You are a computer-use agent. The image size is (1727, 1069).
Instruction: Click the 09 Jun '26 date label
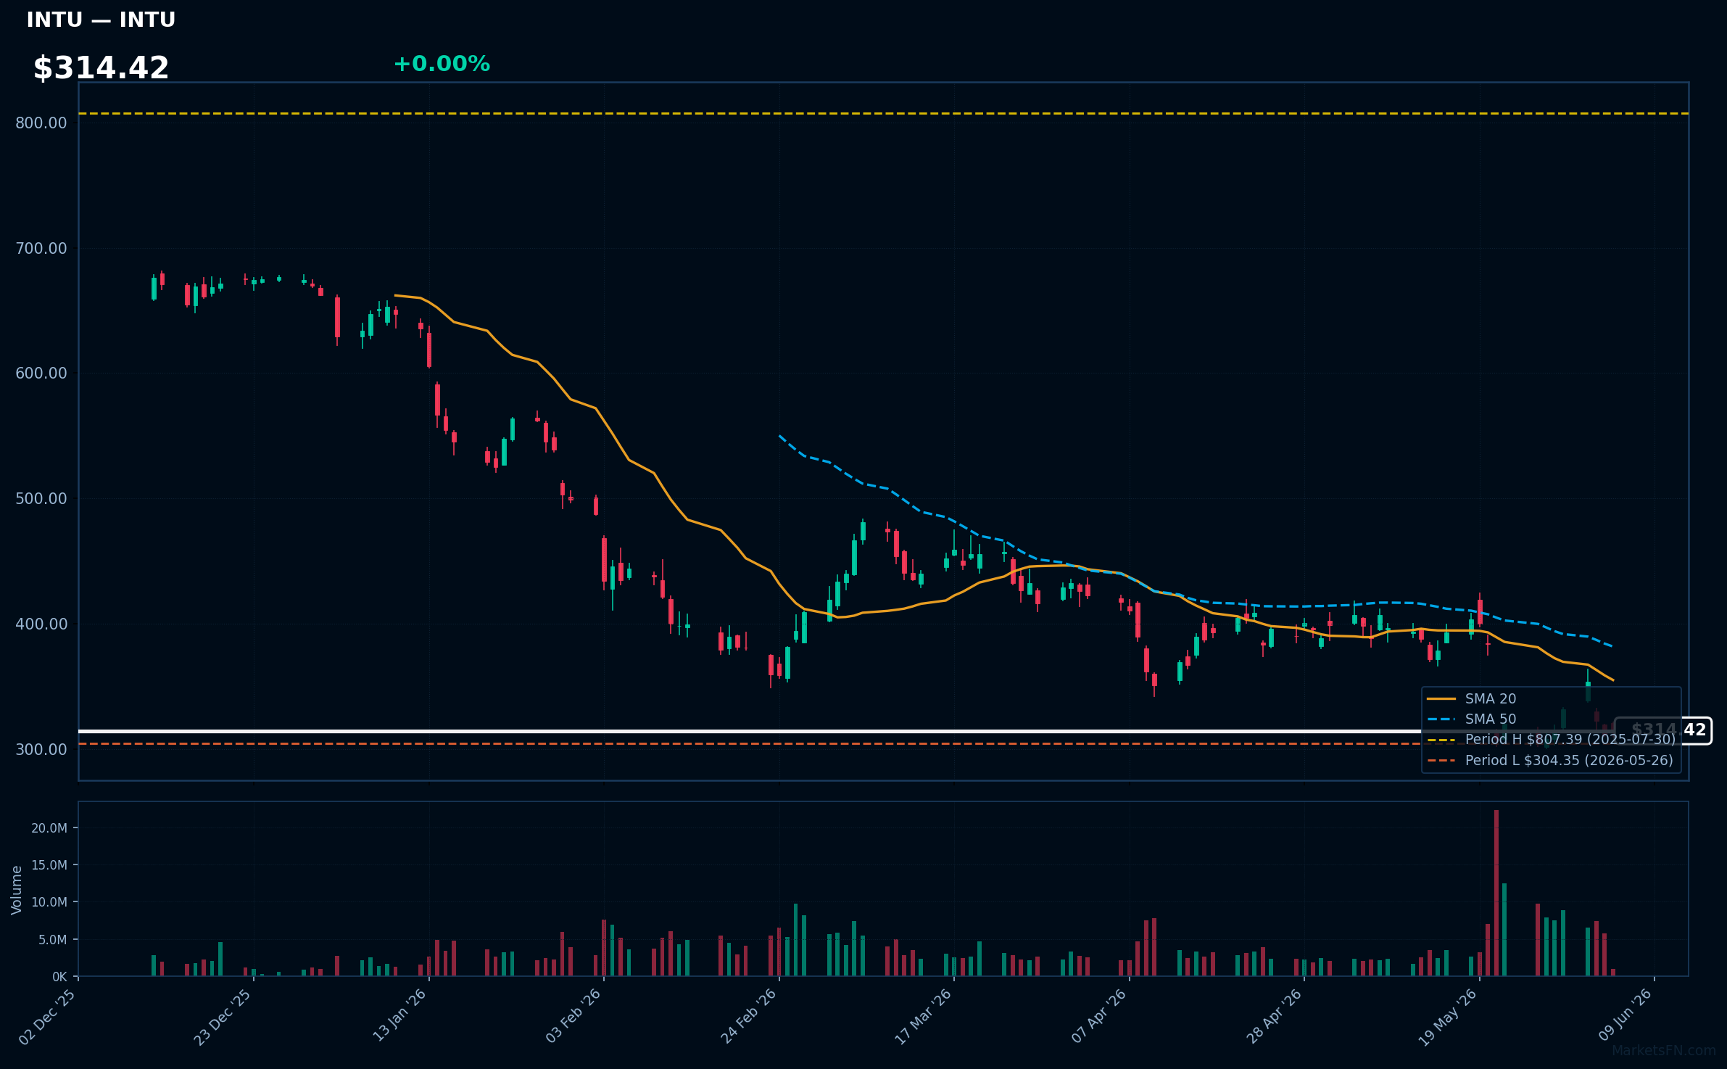(1624, 1017)
